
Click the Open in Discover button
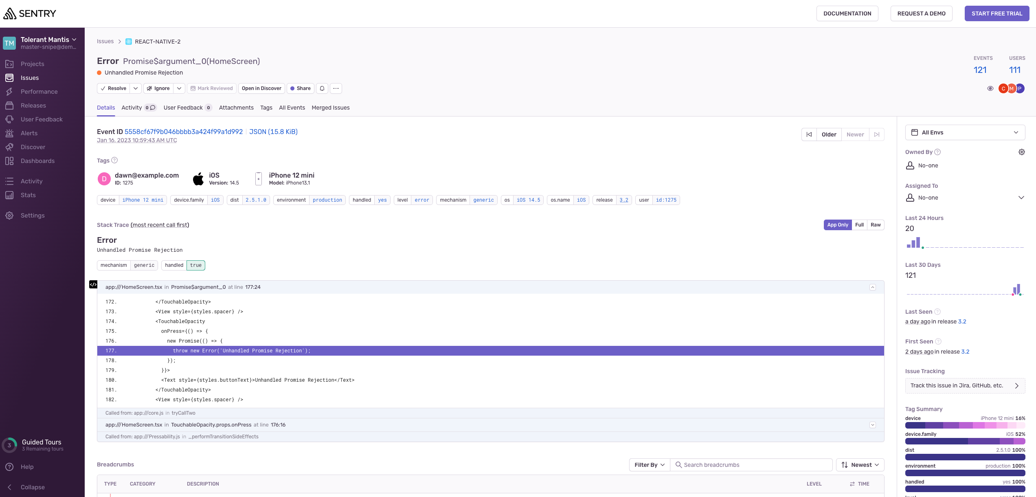pos(261,88)
